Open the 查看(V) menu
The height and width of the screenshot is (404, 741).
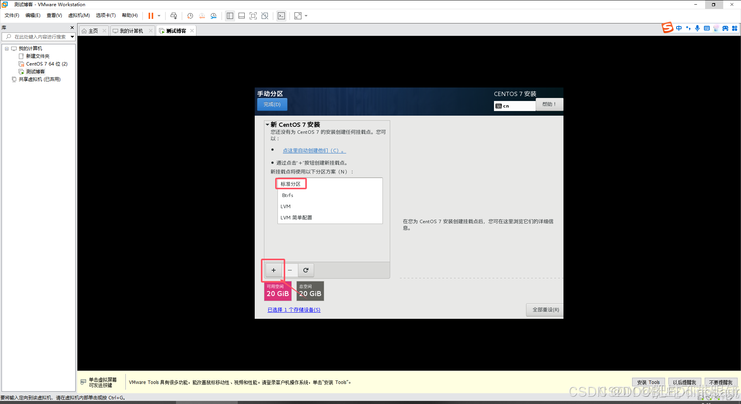[54, 15]
